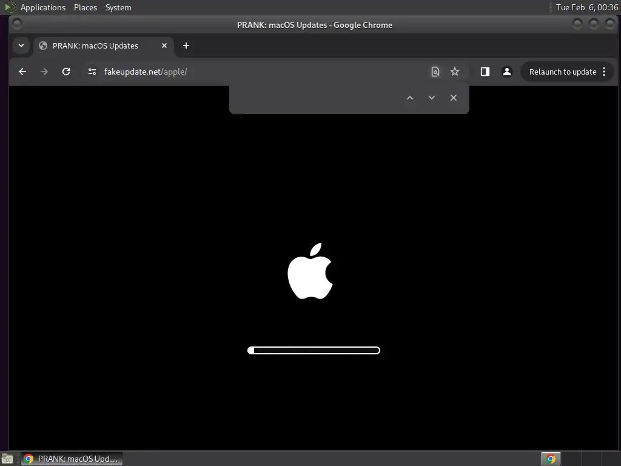Click the window menu button in title bar

point(16,24)
